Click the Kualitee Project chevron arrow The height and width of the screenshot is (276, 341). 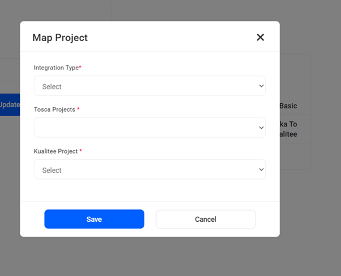click(x=261, y=170)
